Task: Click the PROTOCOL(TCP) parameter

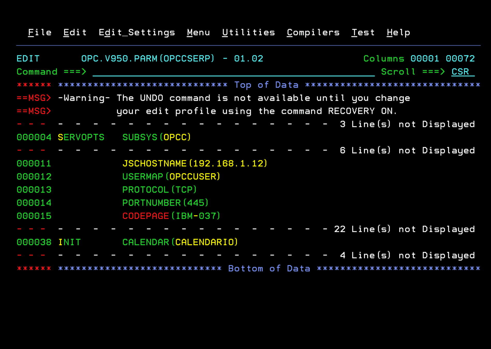Action: [x=159, y=190]
